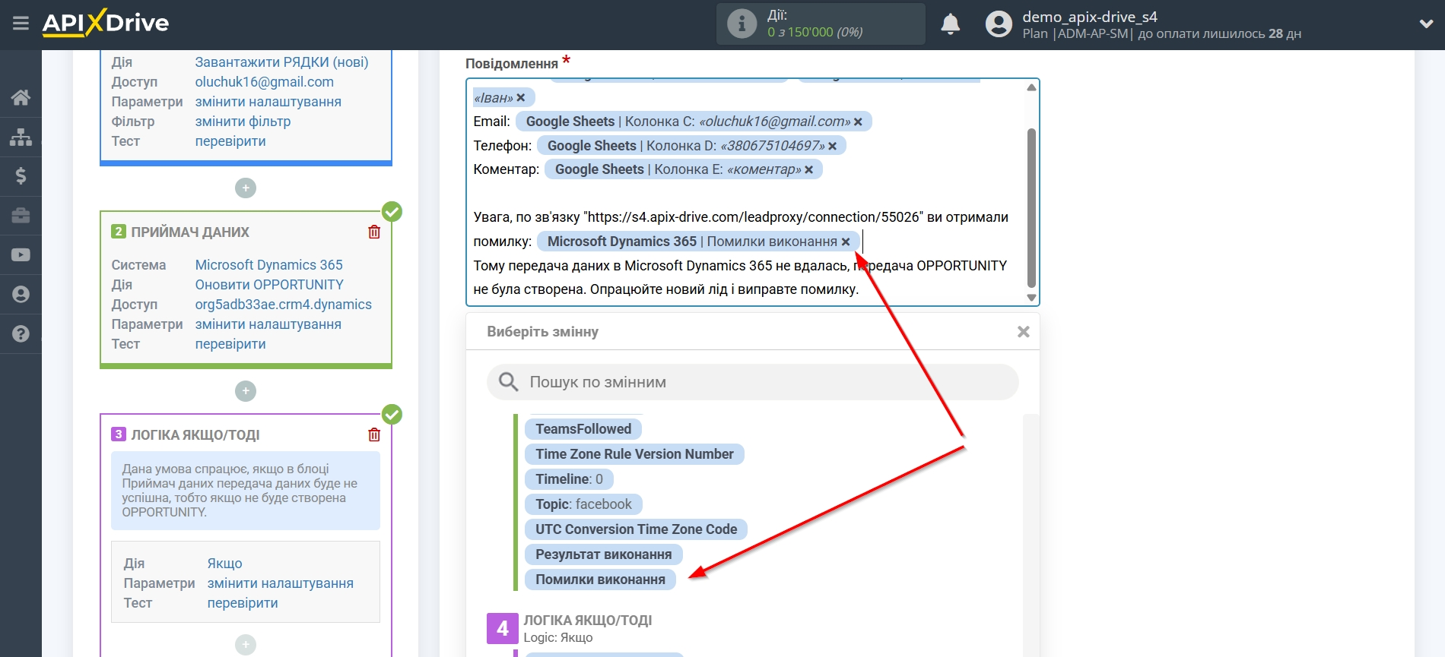Delete the ЛОГІКА ЯКЩО/ТОДІ block

pyautogui.click(x=374, y=434)
